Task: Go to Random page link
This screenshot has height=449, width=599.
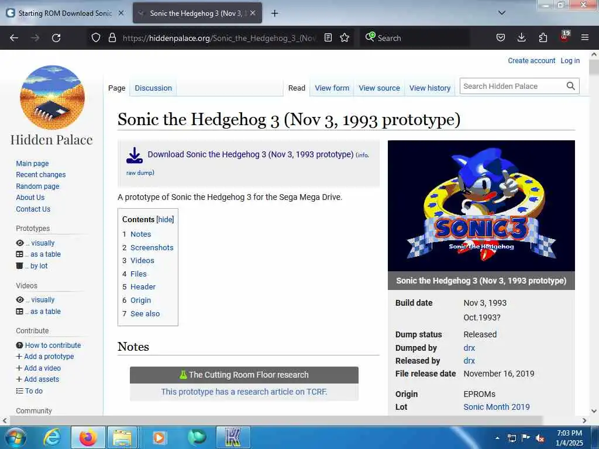Action: (37, 186)
